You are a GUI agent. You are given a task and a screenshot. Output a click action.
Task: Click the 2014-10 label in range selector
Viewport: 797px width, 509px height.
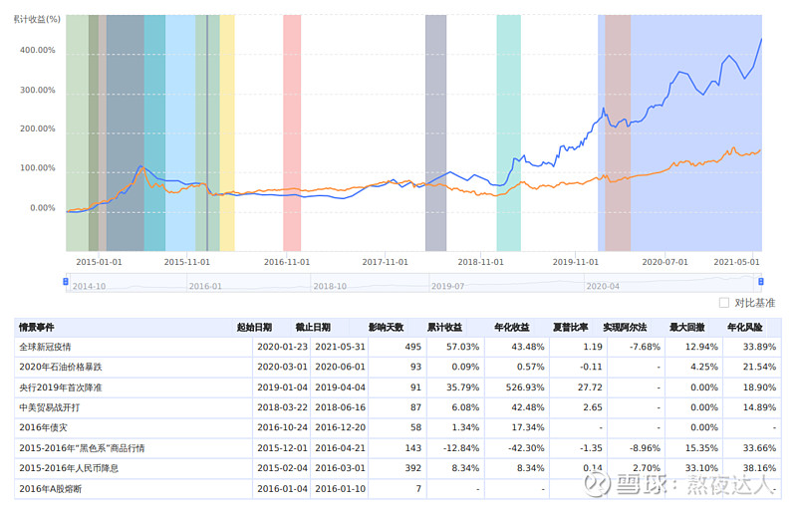tap(89, 287)
